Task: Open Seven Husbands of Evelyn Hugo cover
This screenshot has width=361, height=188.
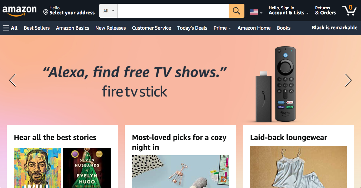Action: [x=87, y=168]
